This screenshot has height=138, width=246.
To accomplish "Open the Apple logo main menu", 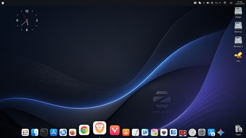I will point(3,3).
